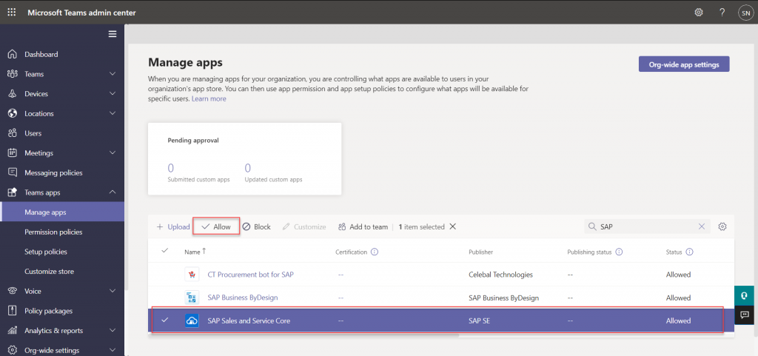Expand the Voice section chevron
Screen dimensions: 758x356
coord(113,291)
